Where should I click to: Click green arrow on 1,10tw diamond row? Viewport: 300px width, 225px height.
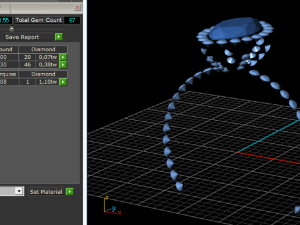pos(63,82)
